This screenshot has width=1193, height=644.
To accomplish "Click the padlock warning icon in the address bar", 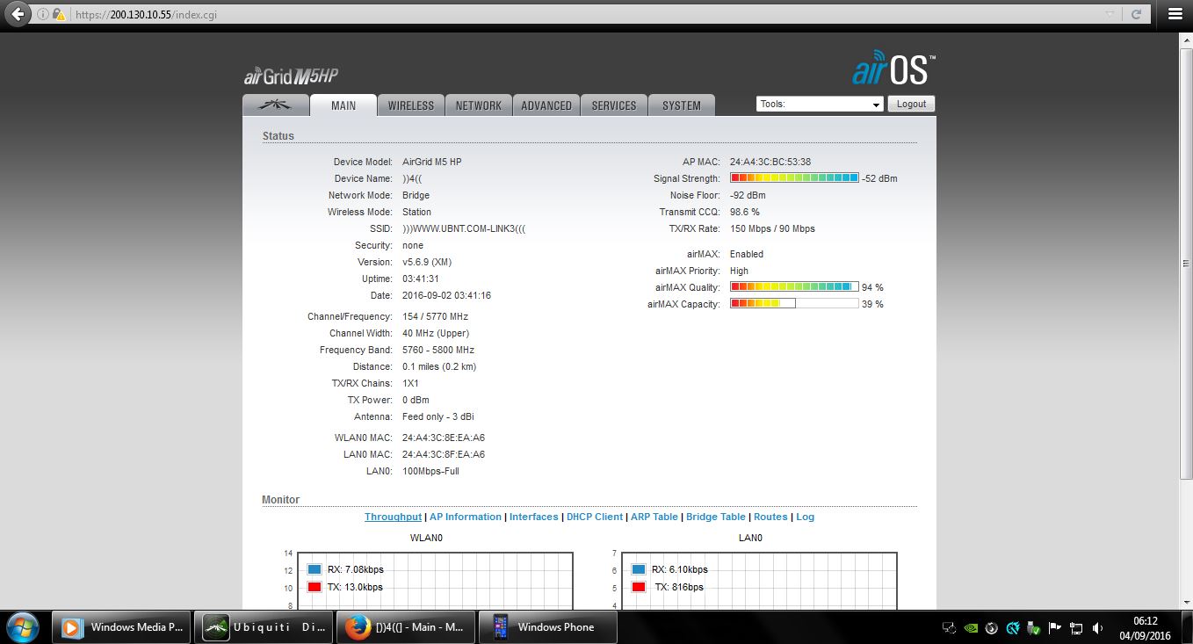I will (x=58, y=15).
